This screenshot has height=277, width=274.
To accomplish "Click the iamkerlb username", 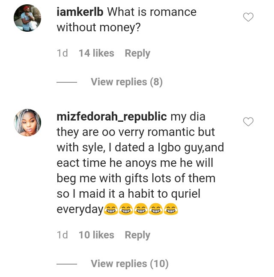I will click(x=80, y=12).
